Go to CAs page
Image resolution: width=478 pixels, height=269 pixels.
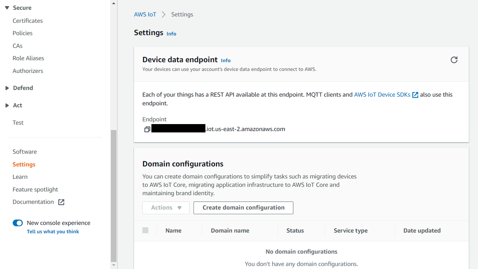[x=18, y=46]
